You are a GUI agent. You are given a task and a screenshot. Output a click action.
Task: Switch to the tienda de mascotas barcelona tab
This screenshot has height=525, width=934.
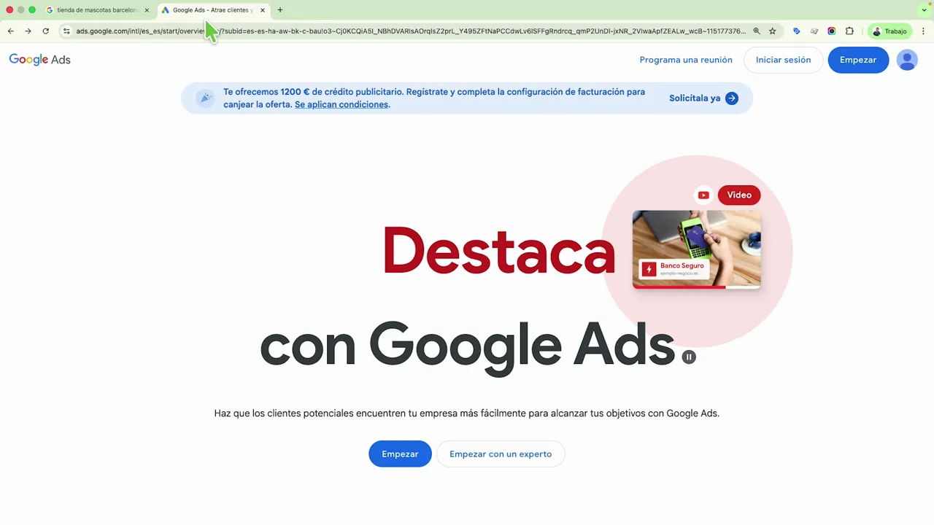click(x=97, y=10)
